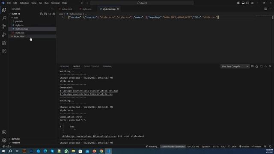274x154 pixels.
Task: Open the Manage gear icon
Action: pyautogui.click(x=4, y=140)
